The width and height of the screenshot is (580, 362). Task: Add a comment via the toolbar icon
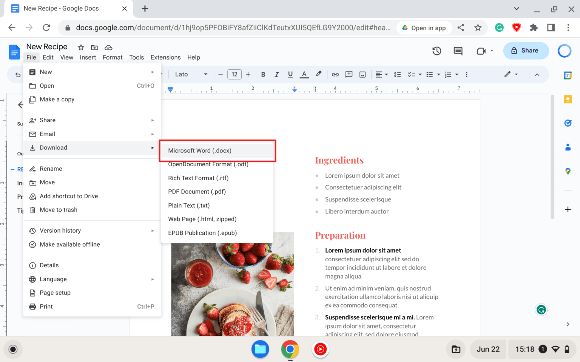(x=349, y=74)
